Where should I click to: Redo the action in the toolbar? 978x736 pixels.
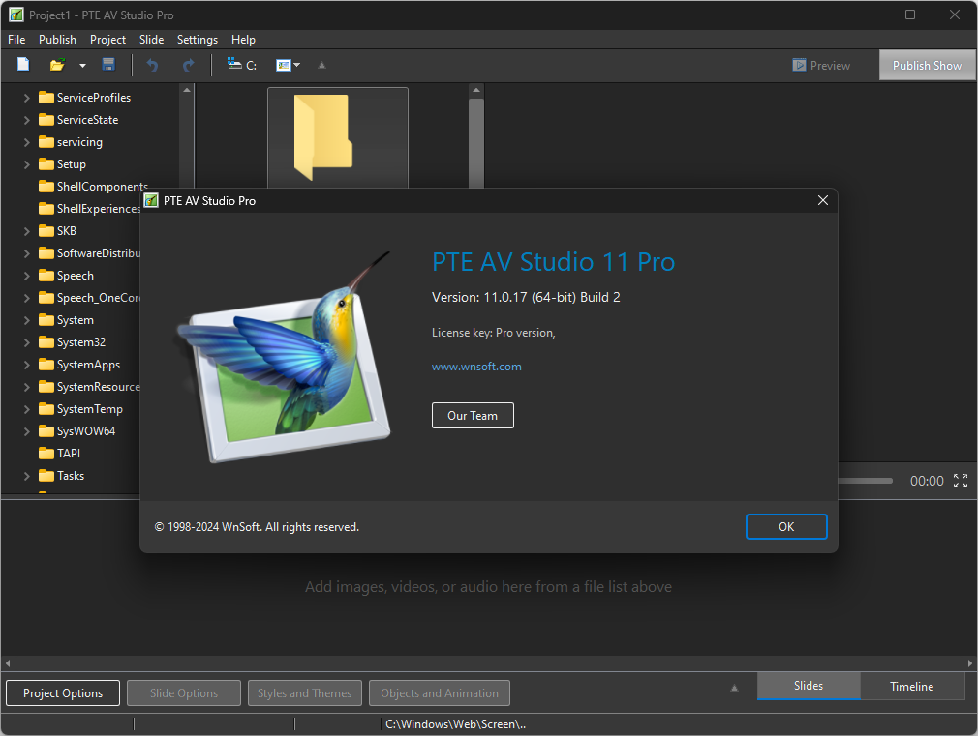189,65
